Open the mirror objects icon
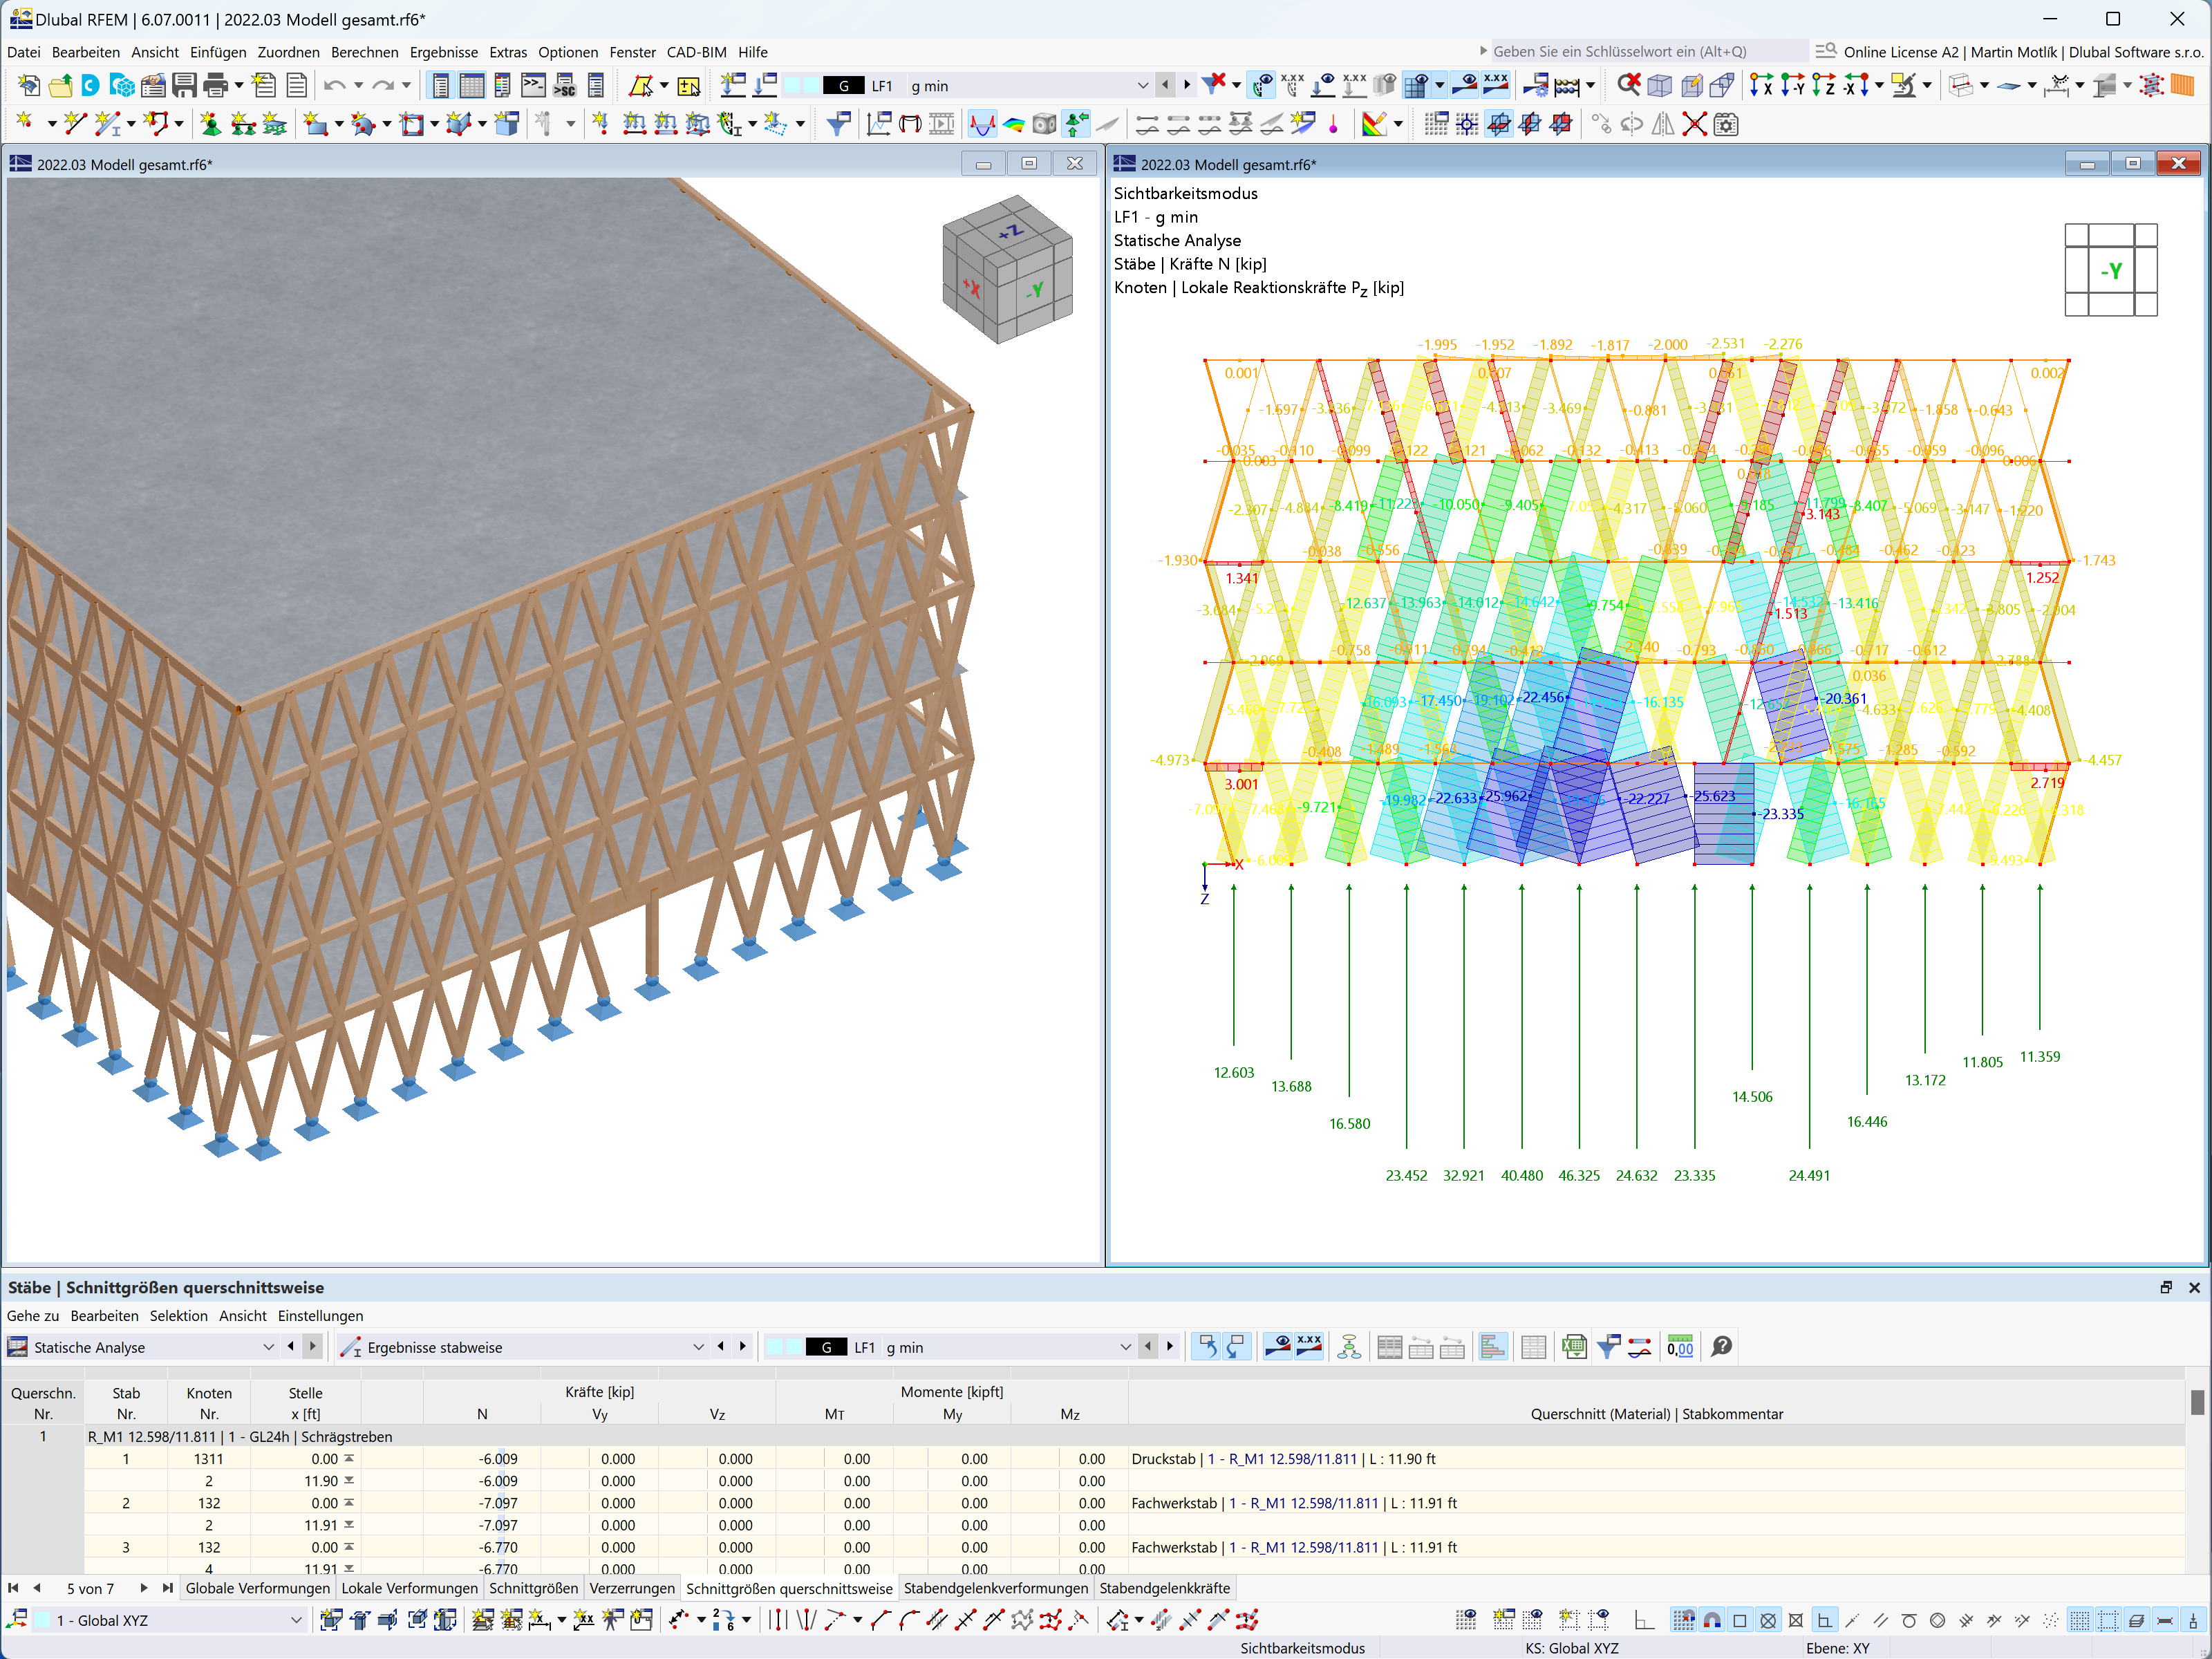Screen dimensions: 2212x1659 pos(1664,123)
